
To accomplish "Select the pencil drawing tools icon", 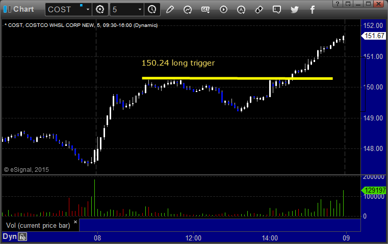I will tap(170, 10).
